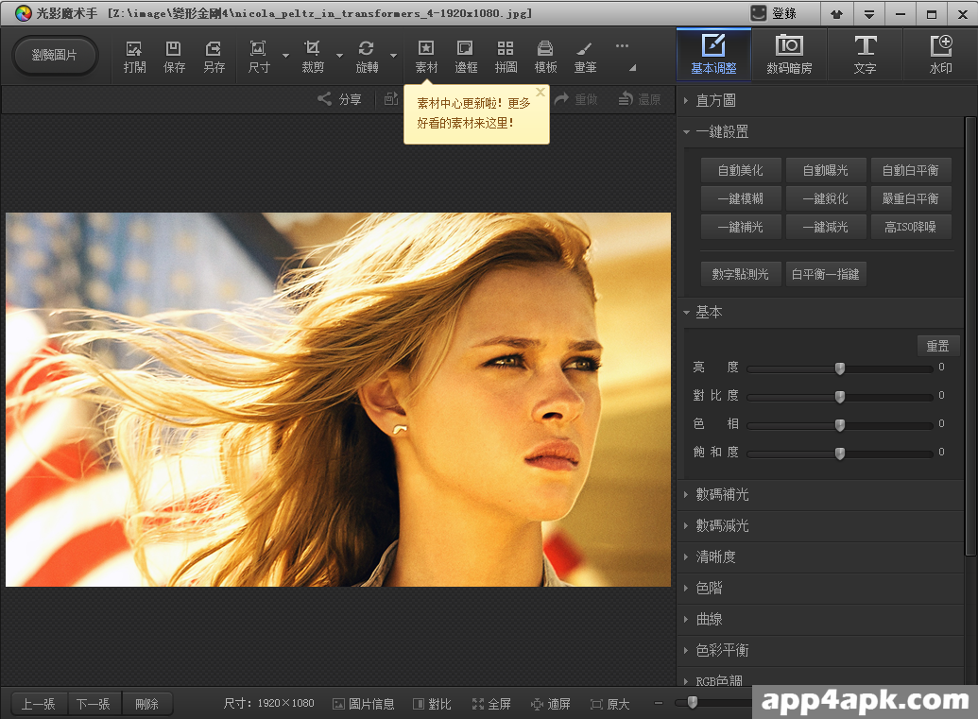Open the skin shirt icon in title bar
Viewport: 978px width, 719px height.
click(x=836, y=14)
